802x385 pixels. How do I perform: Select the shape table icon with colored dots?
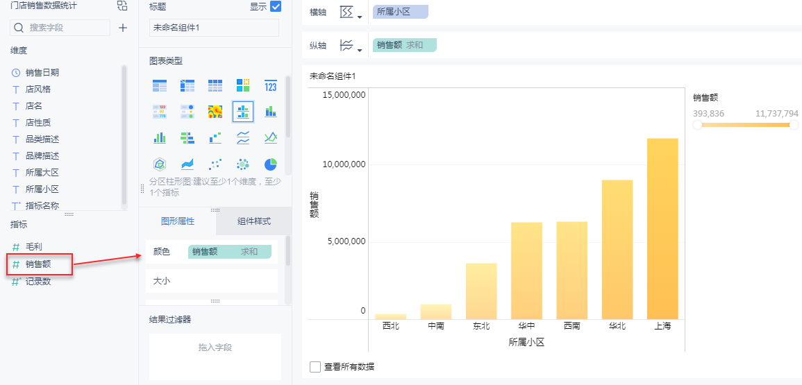coord(187,112)
